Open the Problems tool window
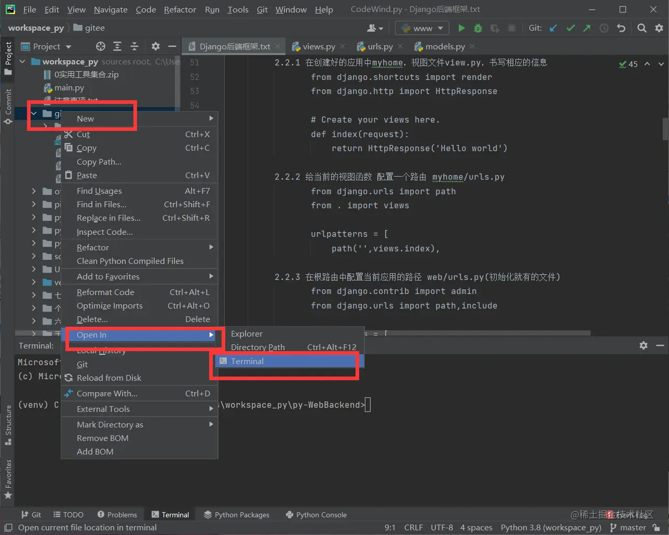Viewport: 669px width, 535px height. pos(117,515)
